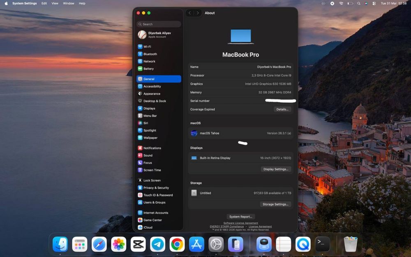Go to Notifications settings
The height and width of the screenshot is (257, 411).
(159, 148)
